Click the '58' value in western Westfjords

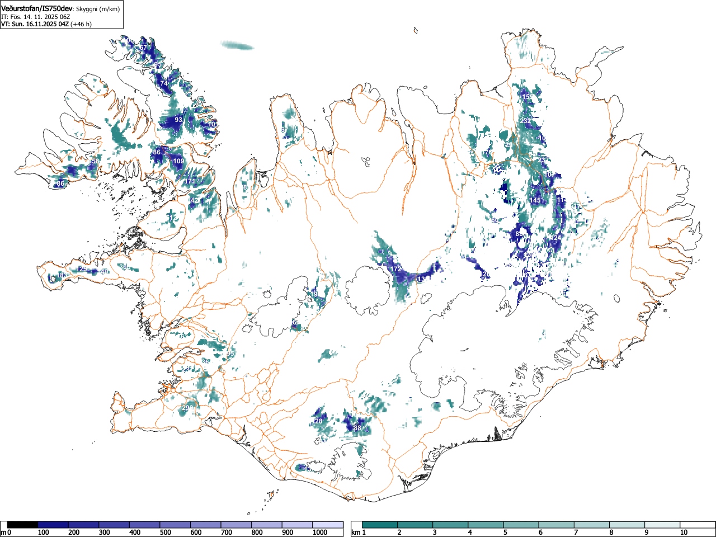[x=95, y=161]
